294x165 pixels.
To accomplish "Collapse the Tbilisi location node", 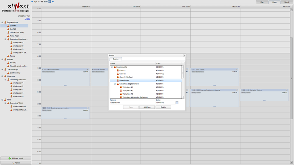I will [2, 100].
